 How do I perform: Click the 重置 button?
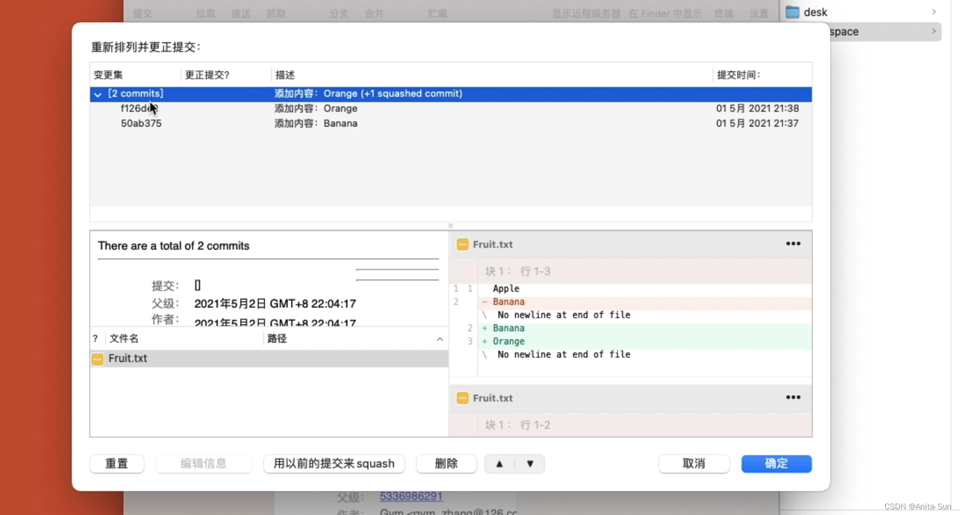click(117, 464)
